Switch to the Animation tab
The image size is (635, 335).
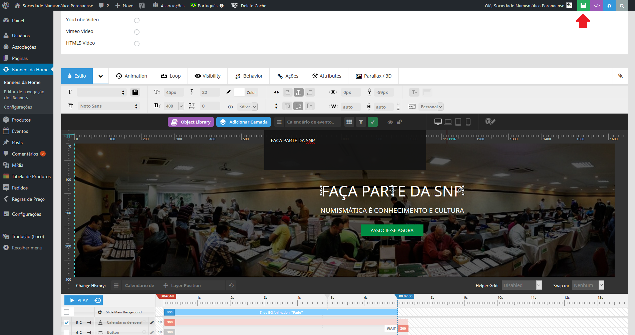(x=131, y=76)
